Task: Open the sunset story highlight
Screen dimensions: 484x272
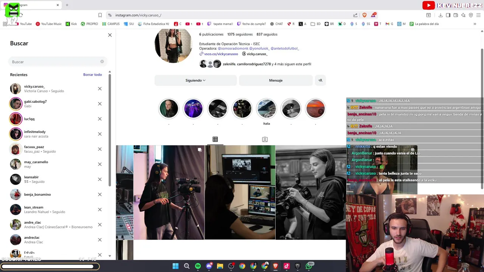Action: tap(315, 109)
